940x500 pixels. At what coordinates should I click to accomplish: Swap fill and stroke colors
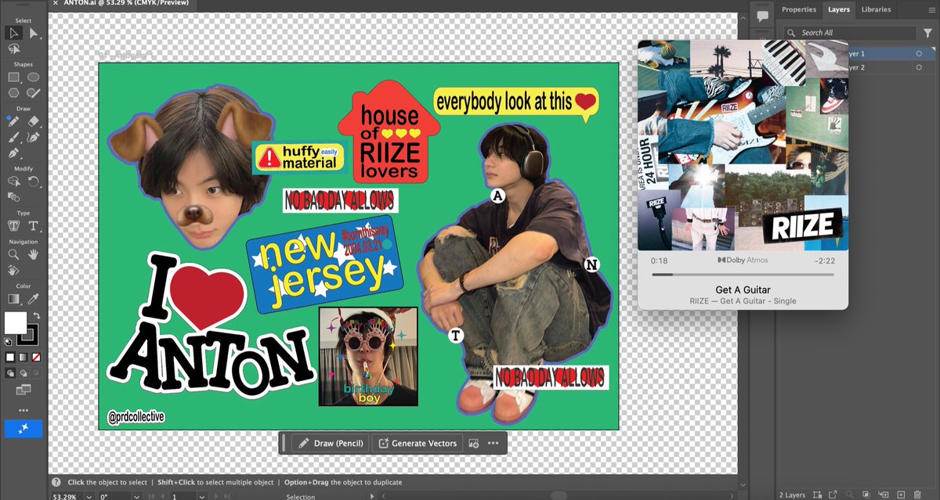point(35,315)
